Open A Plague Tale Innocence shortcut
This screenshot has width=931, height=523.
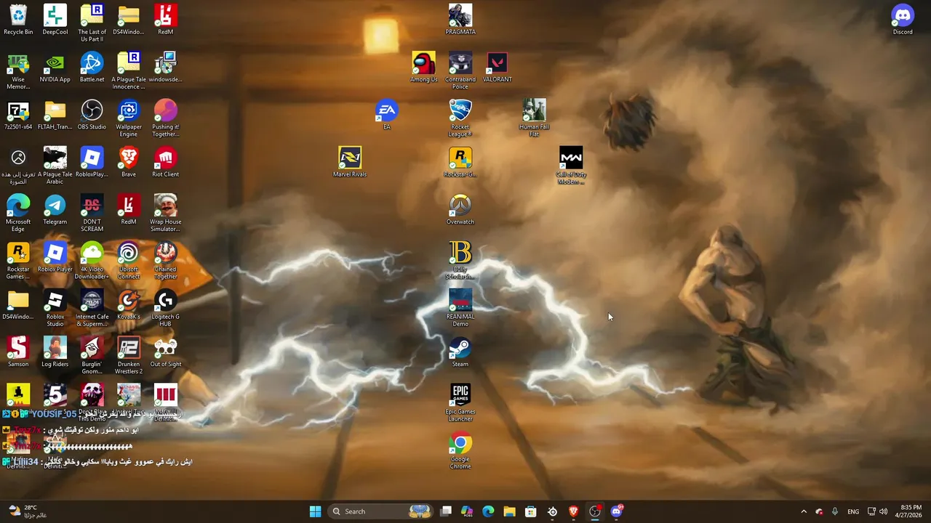click(x=129, y=71)
